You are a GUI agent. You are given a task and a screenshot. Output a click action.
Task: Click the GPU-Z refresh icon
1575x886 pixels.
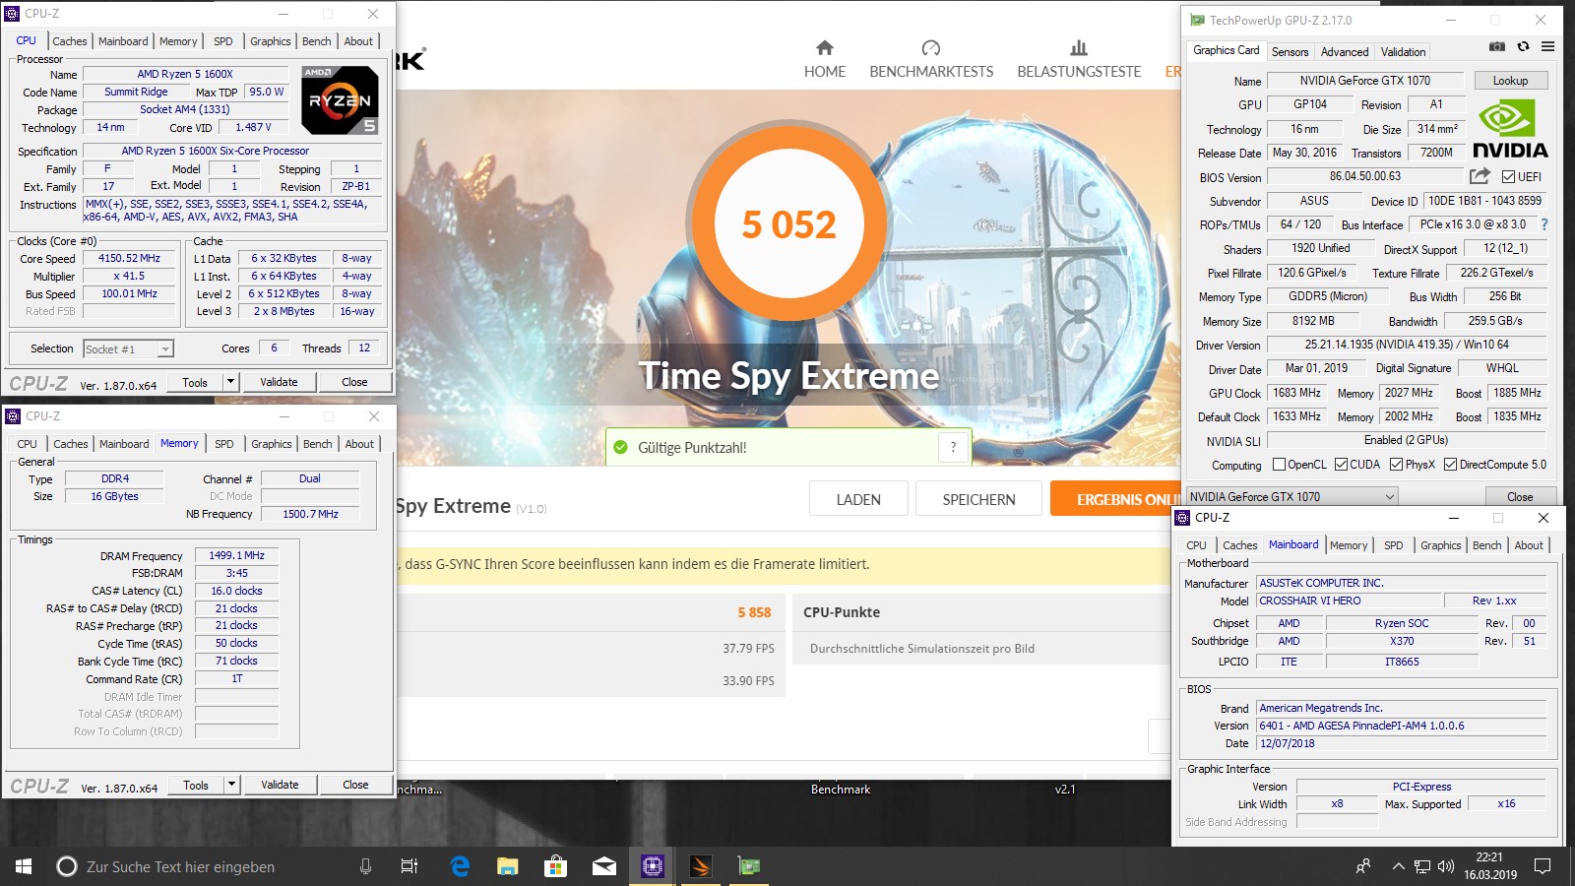coord(1523,46)
